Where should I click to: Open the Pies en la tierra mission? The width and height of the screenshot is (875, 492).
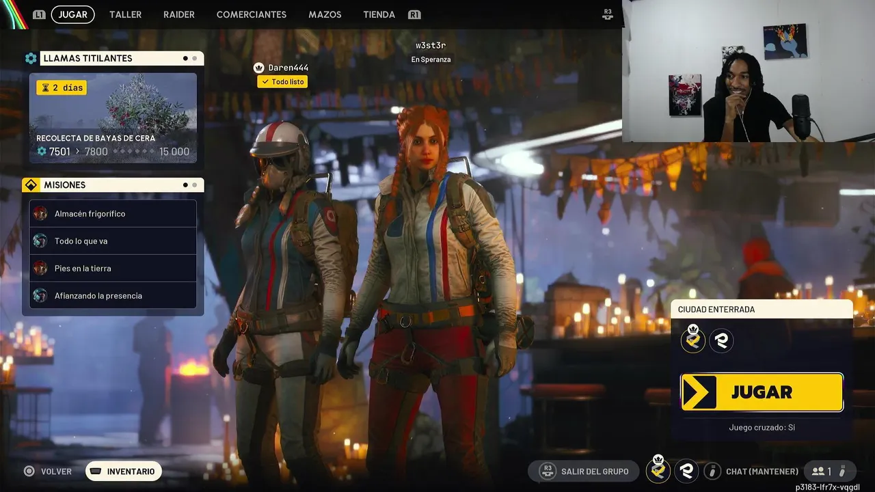[x=113, y=269]
